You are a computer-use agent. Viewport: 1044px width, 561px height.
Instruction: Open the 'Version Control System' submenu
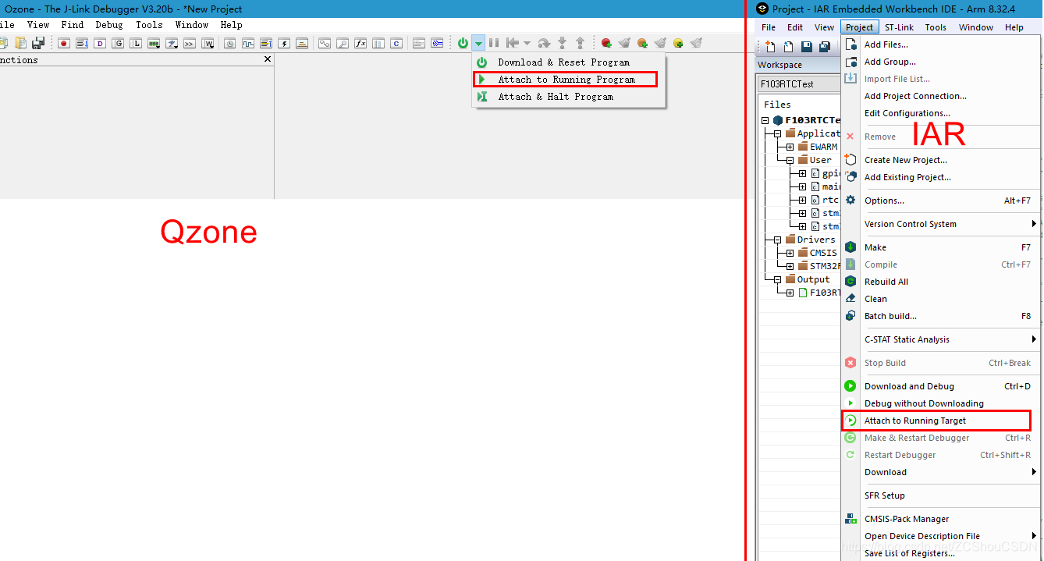(x=940, y=224)
